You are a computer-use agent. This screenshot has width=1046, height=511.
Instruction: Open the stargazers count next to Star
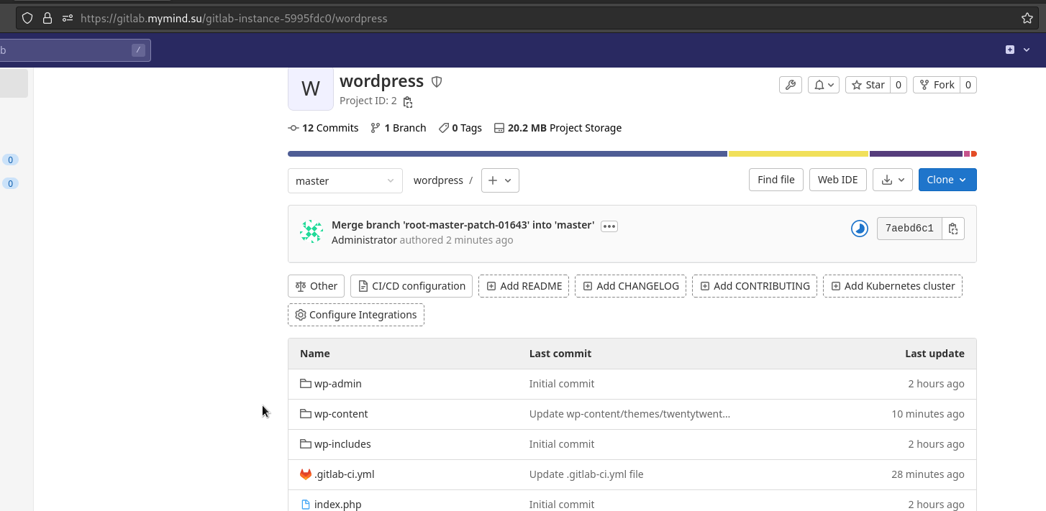click(x=899, y=85)
